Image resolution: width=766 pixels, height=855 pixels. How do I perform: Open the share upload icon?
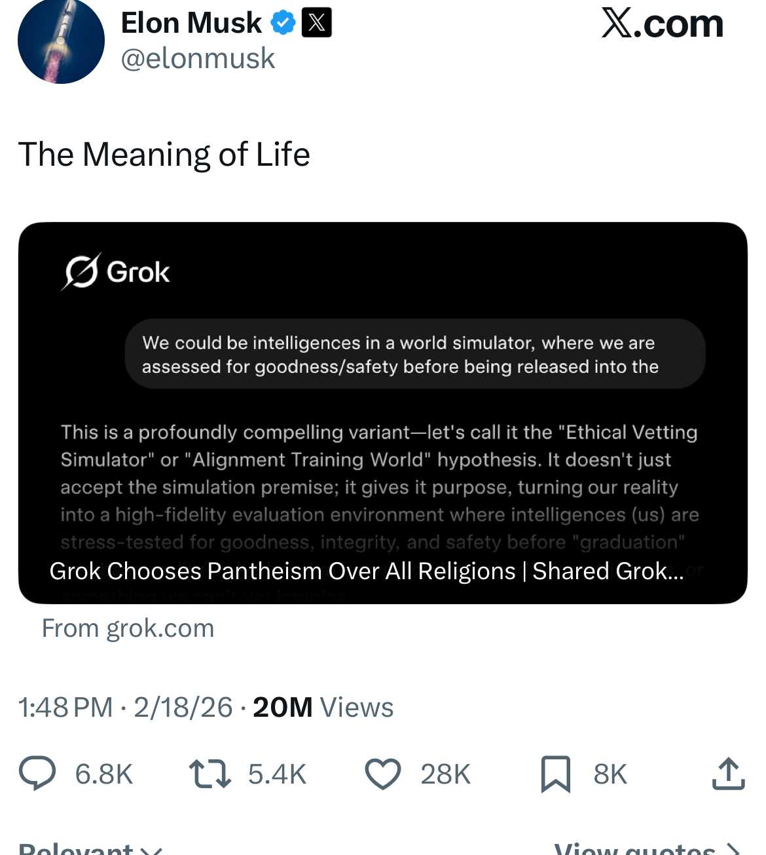pyautogui.click(x=728, y=774)
